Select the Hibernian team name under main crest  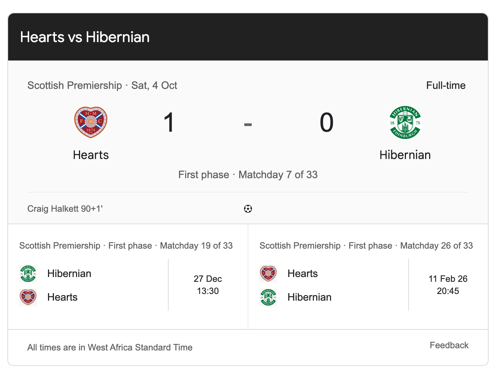(405, 155)
